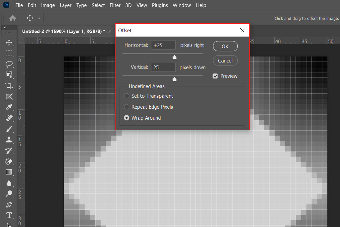Select the Spot Healing Brush tool

9,118
